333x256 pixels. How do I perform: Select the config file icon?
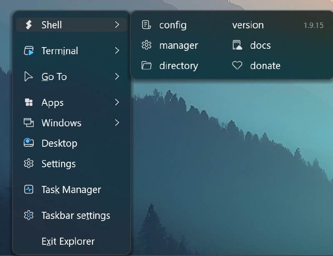pos(146,25)
